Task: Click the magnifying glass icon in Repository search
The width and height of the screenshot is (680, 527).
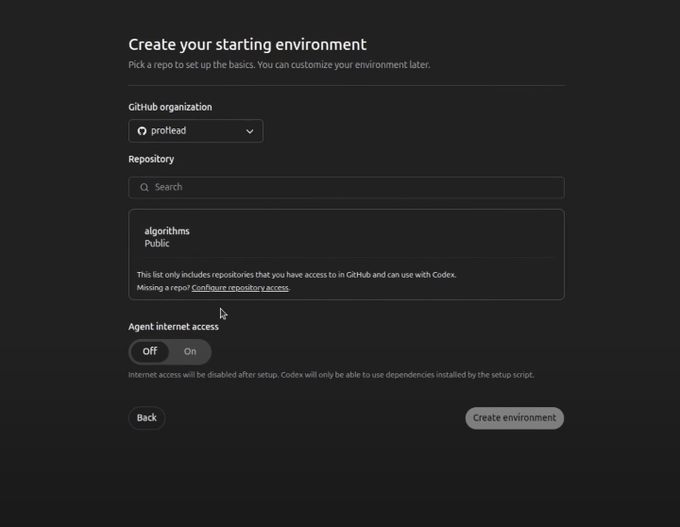Action: [x=144, y=187]
